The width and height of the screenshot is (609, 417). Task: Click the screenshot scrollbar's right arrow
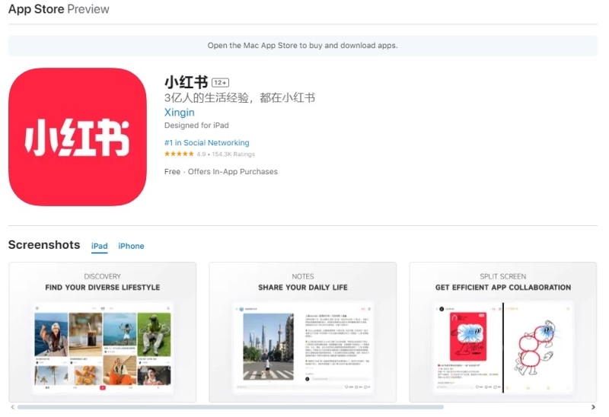click(x=592, y=408)
